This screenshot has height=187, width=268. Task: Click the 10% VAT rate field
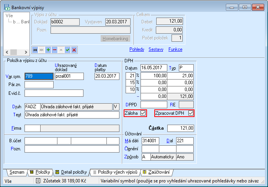tap(131, 89)
